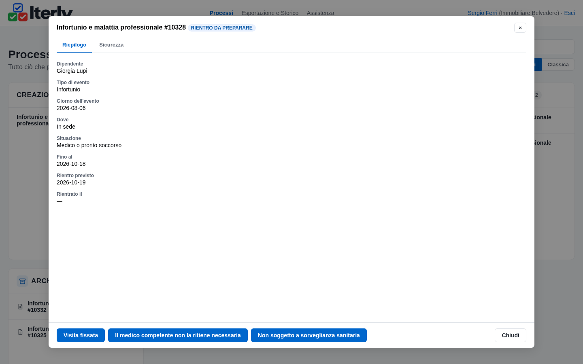Open the Assistenza navigation item
This screenshot has height=364, width=583.
(x=320, y=13)
